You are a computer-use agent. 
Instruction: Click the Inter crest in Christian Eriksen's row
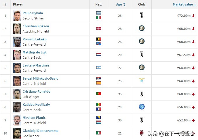(x=142, y=28)
